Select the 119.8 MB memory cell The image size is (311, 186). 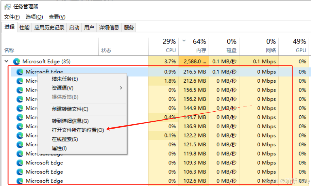click(194, 154)
